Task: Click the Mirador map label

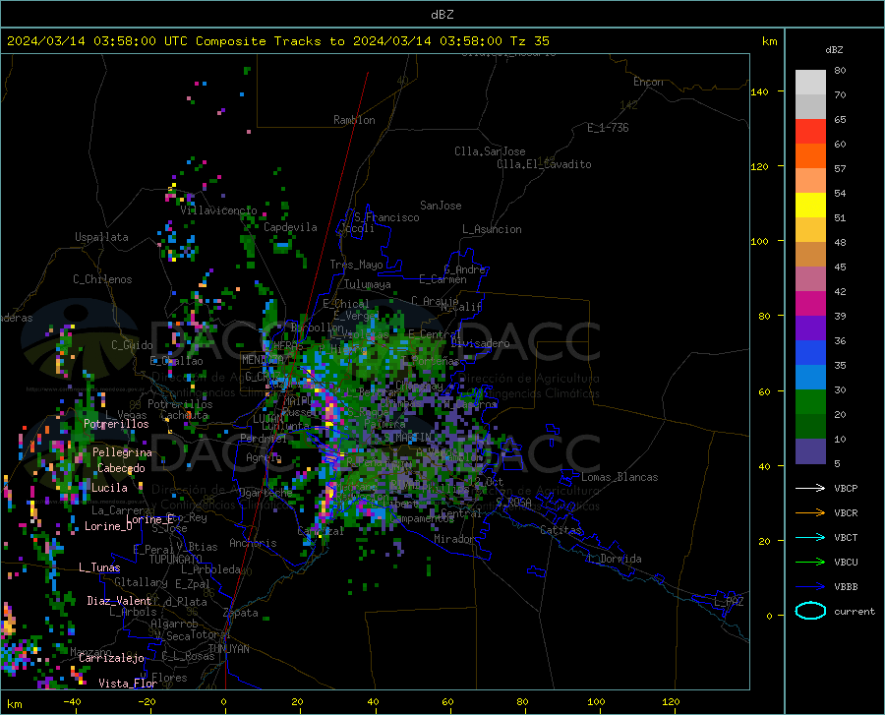Action: click(454, 539)
